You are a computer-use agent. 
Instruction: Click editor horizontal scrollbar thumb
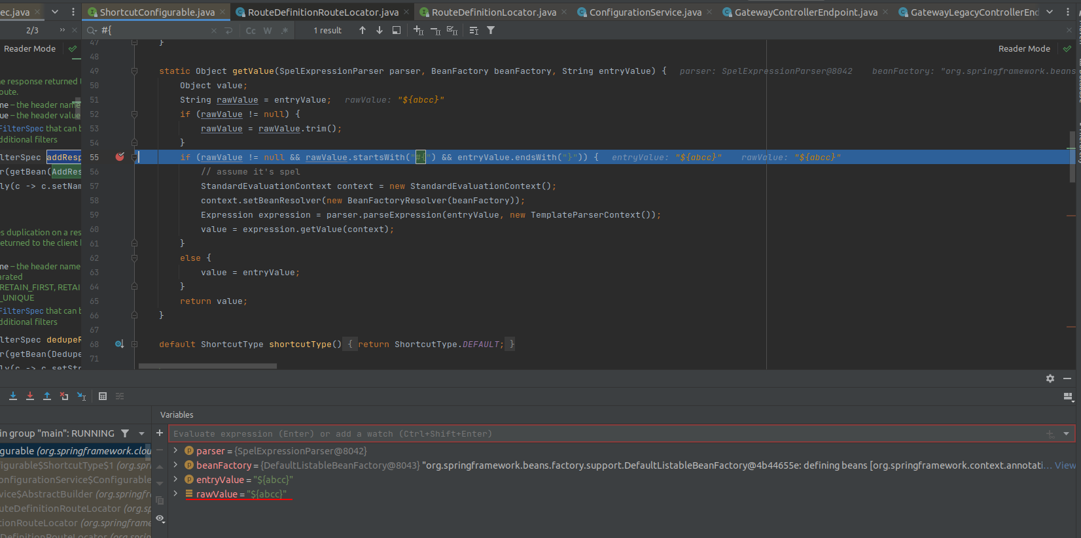208,367
